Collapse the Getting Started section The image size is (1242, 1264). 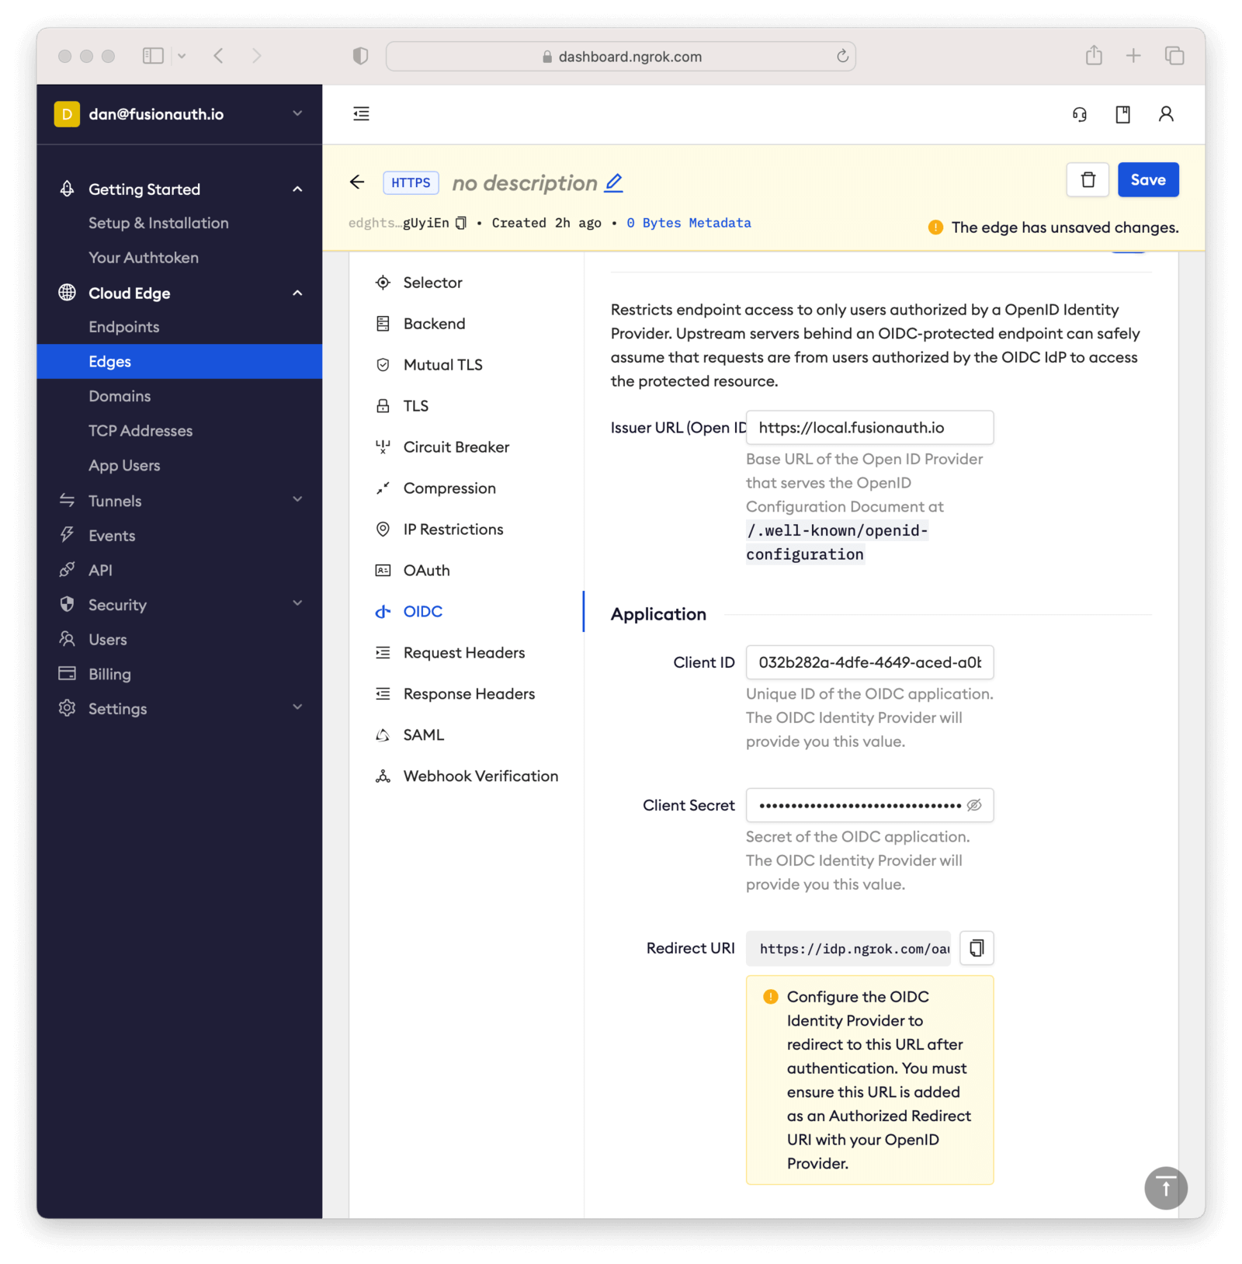(297, 189)
